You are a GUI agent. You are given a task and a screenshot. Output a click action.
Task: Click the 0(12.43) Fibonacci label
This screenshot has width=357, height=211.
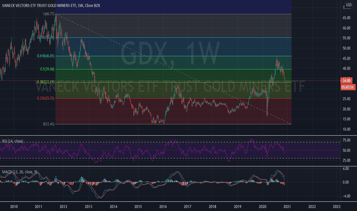(x=49, y=124)
